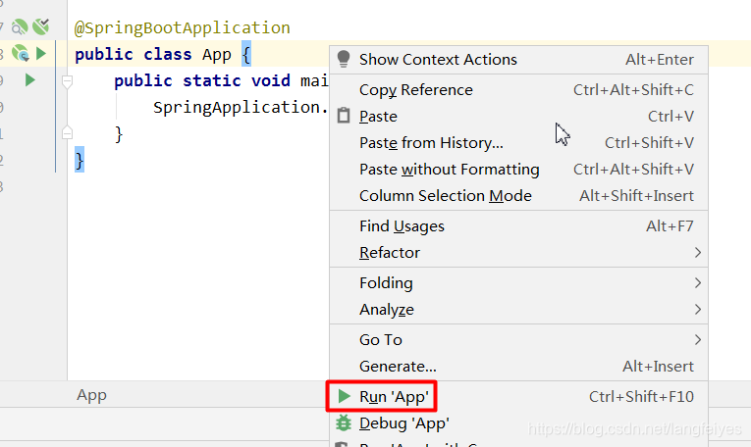Click the class name App in the code

click(x=217, y=55)
